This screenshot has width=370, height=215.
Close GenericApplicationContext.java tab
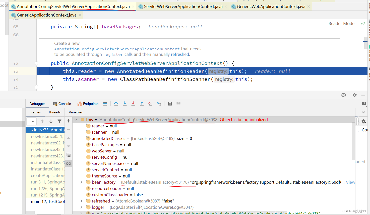click(80, 15)
